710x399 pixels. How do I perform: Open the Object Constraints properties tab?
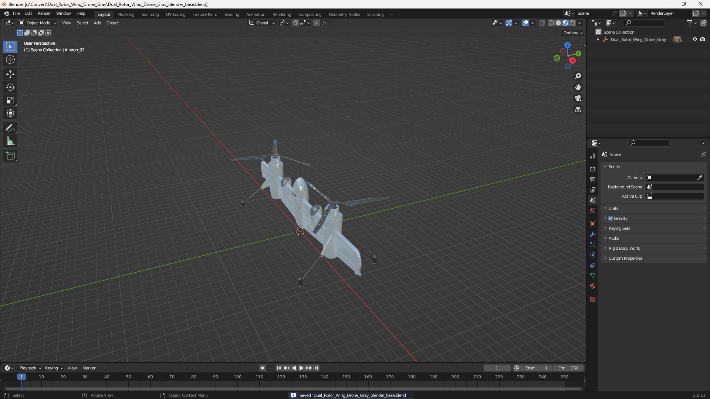[593, 265]
